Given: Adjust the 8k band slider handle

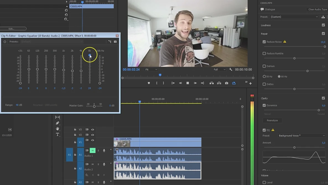Looking at the screenshot, I should [90, 55].
